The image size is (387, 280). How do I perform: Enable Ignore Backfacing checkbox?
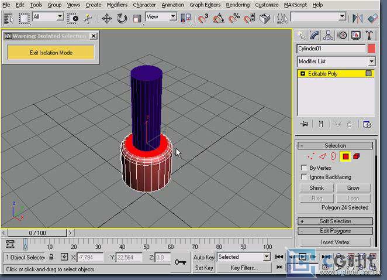tap(304, 177)
